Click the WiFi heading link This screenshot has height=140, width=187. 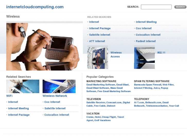tap(9, 96)
